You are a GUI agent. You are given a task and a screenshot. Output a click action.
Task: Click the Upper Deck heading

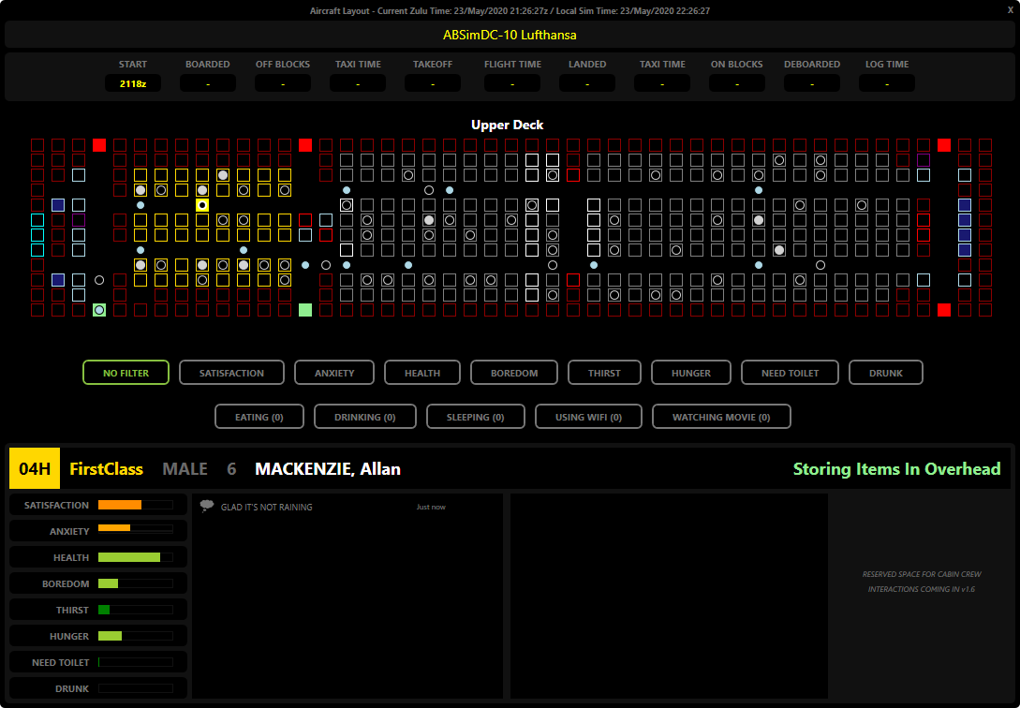pyautogui.click(x=508, y=125)
